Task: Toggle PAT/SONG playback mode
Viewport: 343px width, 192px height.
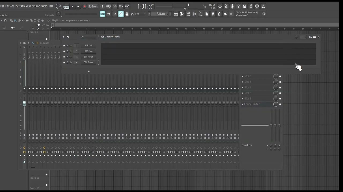Action: 66,7
